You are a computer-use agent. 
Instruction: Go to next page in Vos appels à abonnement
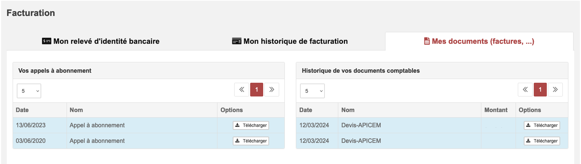pos(272,89)
